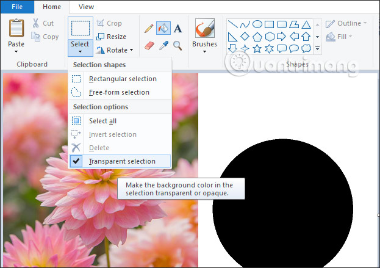Choose the Six-point star shape
The width and height of the screenshot is (380, 268).
pyautogui.click(x=269, y=48)
